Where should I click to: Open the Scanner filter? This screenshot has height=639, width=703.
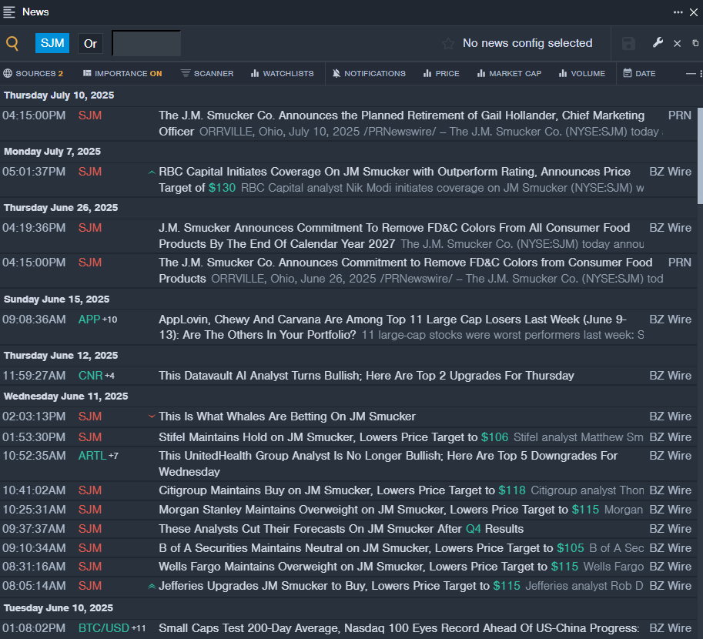coord(207,74)
